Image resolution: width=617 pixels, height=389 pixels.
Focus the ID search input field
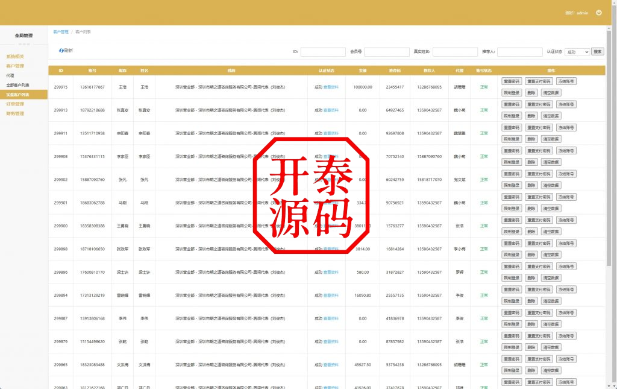coord(323,52)
